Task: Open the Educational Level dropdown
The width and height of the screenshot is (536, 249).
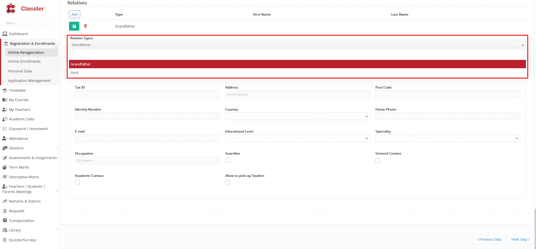Action: pos(297,138)
